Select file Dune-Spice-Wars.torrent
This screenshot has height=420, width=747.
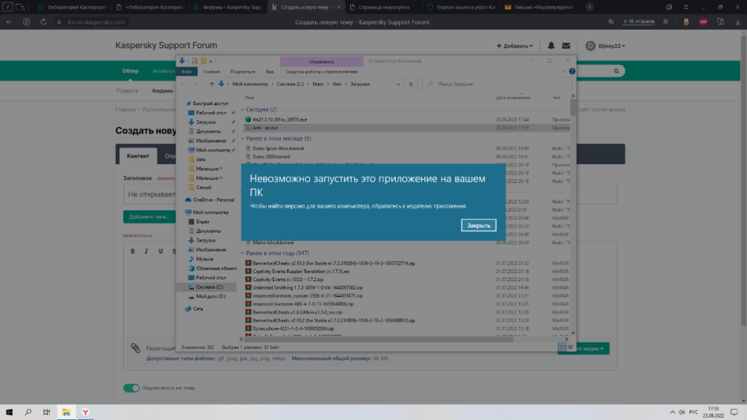click(278, 148)
